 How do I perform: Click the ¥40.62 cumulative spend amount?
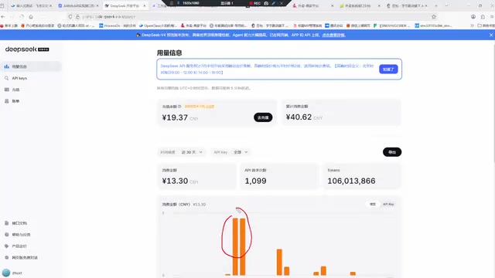[x=299, y=117]
